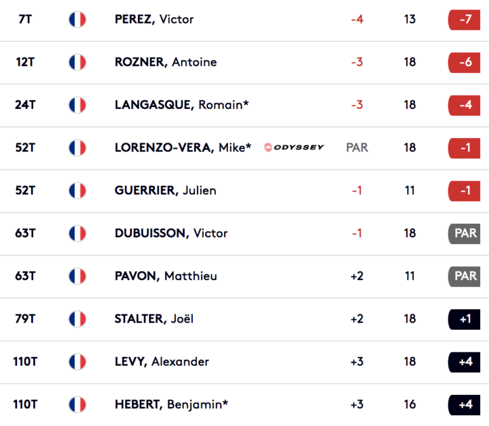Image resolution: width=489 pixels, height=426 pixels.
Task: Select the 24T position for LANGASQUE
Action: pyautogui.click(x=25, y=105)
